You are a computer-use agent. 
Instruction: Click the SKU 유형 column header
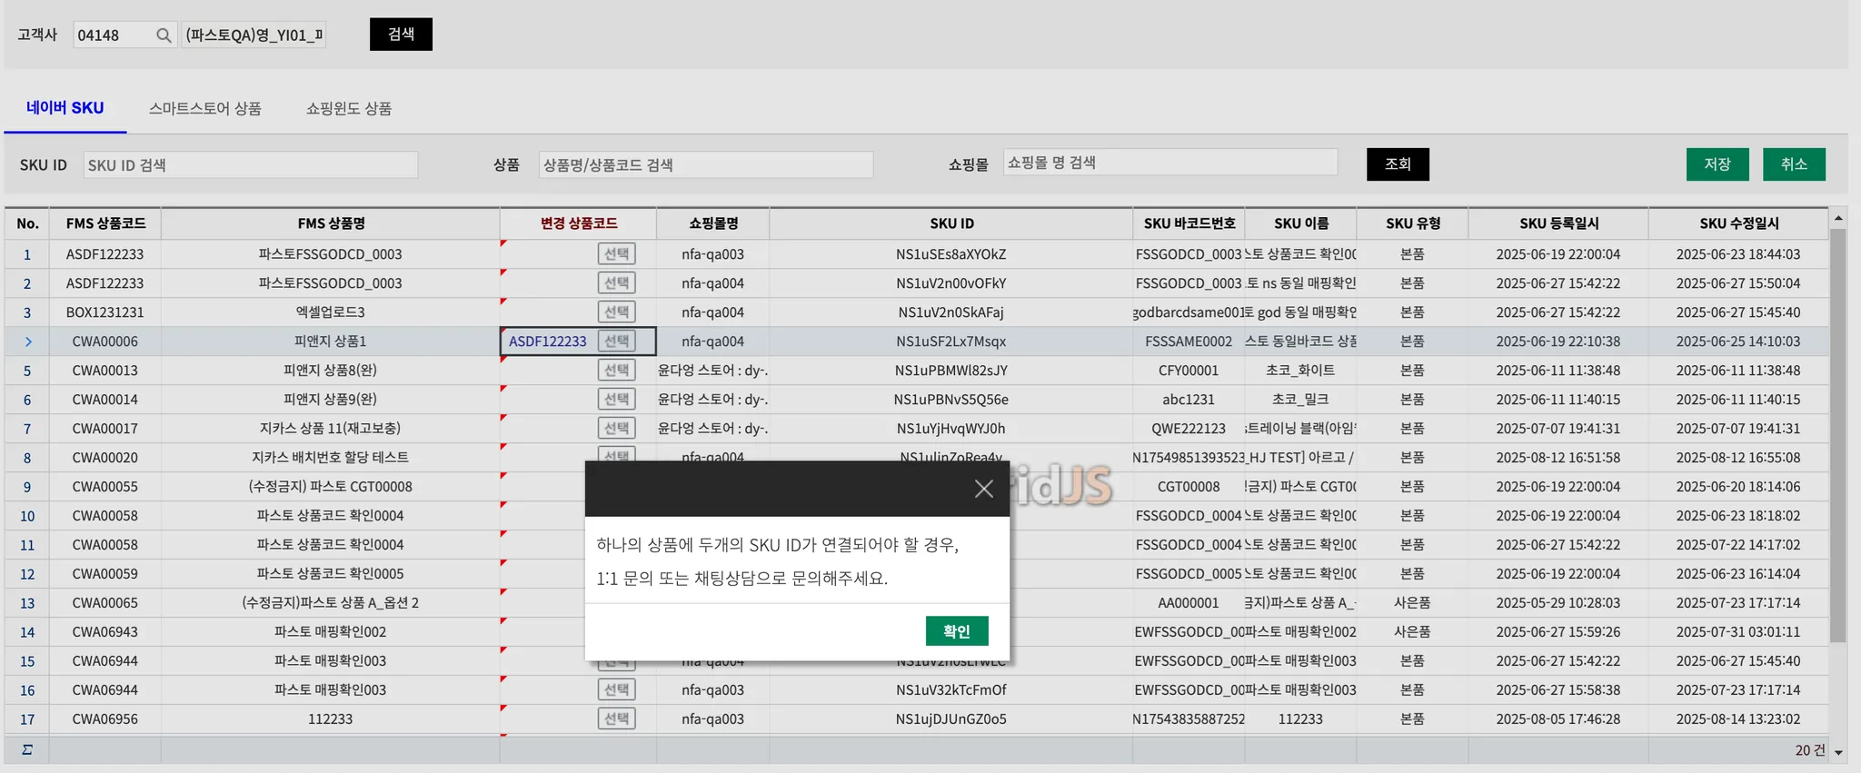[1413, 223]
